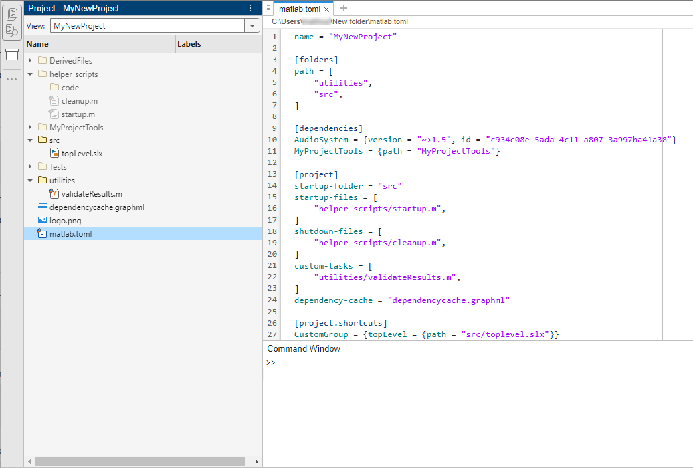Click the validateResults.m function file icon
The width and height of the screenshot is (693, 468).
point(54,193)
